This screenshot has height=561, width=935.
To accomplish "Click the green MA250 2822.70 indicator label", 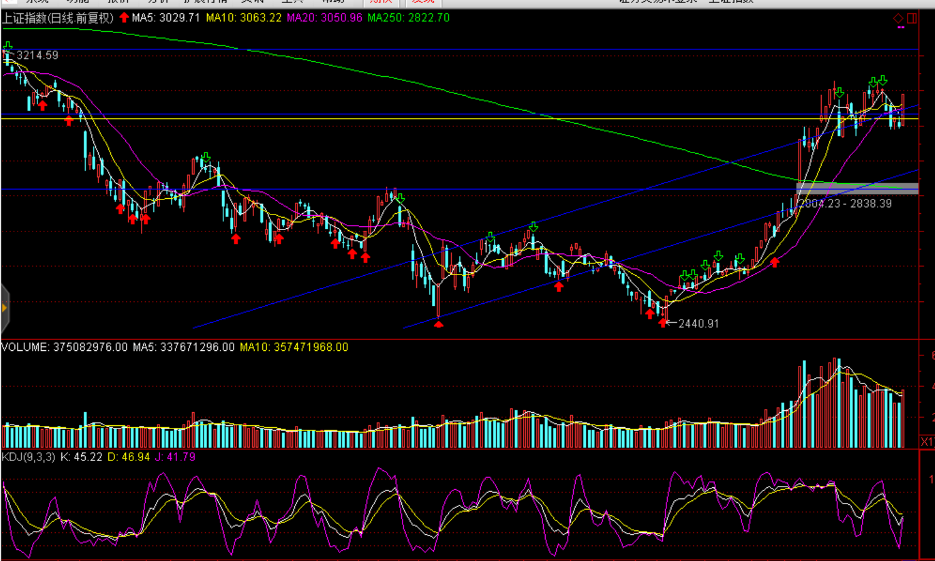I will (408, 18).
